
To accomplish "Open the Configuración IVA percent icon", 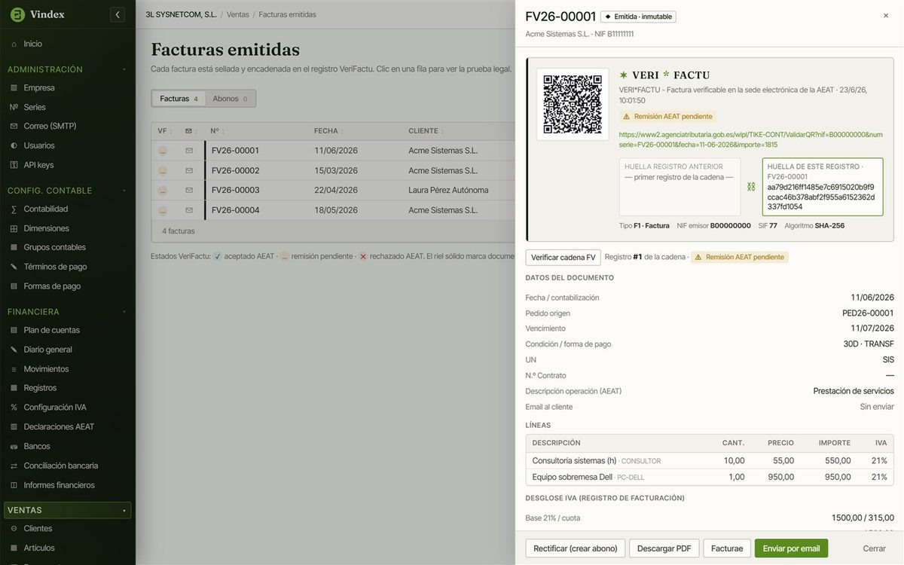I will point(14,408).
